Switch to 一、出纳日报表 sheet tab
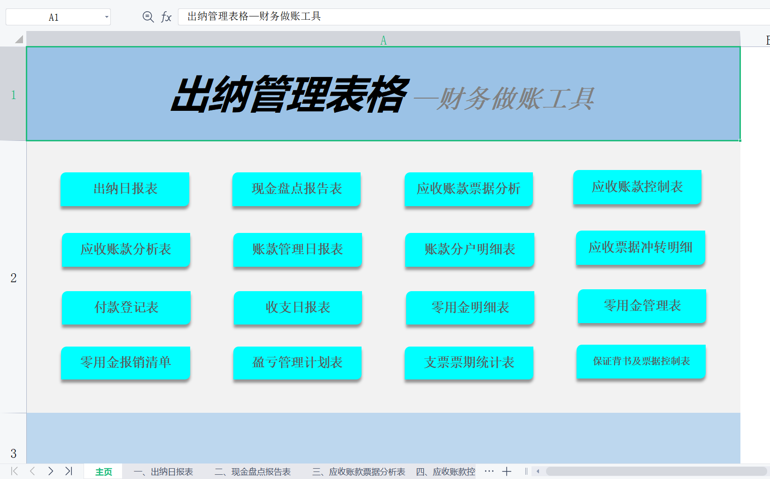 [x=163, y=471]
